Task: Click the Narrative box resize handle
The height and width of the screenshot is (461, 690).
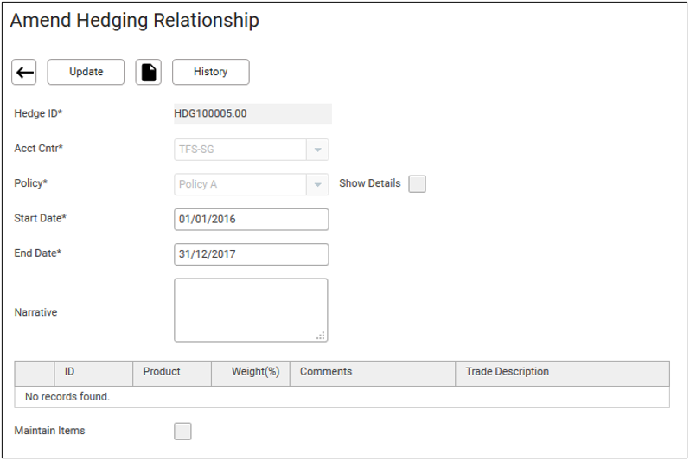Action: 321,336
